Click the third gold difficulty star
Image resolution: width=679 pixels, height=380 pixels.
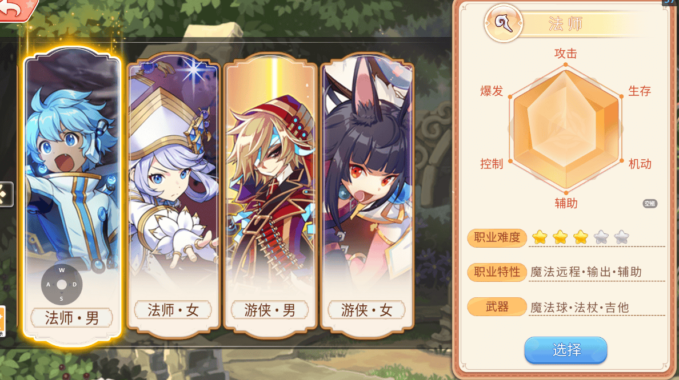point(581,237)
